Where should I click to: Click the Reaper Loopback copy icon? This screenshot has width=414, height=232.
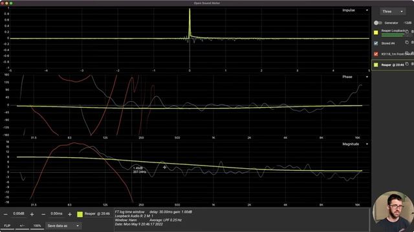[x=407, y=32]
